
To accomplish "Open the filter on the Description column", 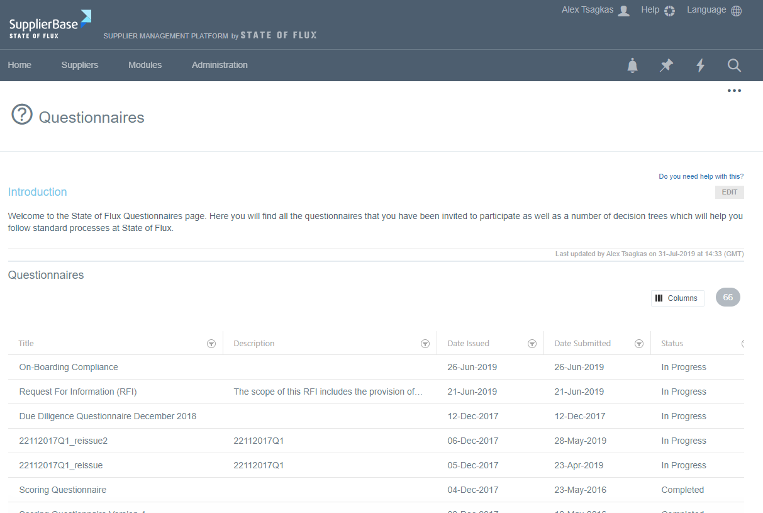I will [x=425, y=343].
